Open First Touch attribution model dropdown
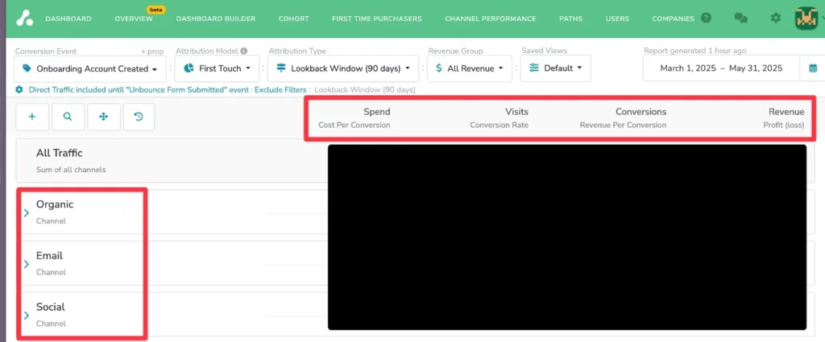This screenshot has width=825, height=342. click(217, 68)
